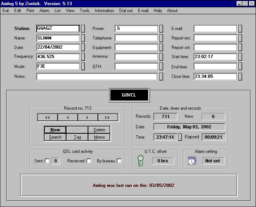
Task: Click small button beside Frequency field
Action: point(83,57)
